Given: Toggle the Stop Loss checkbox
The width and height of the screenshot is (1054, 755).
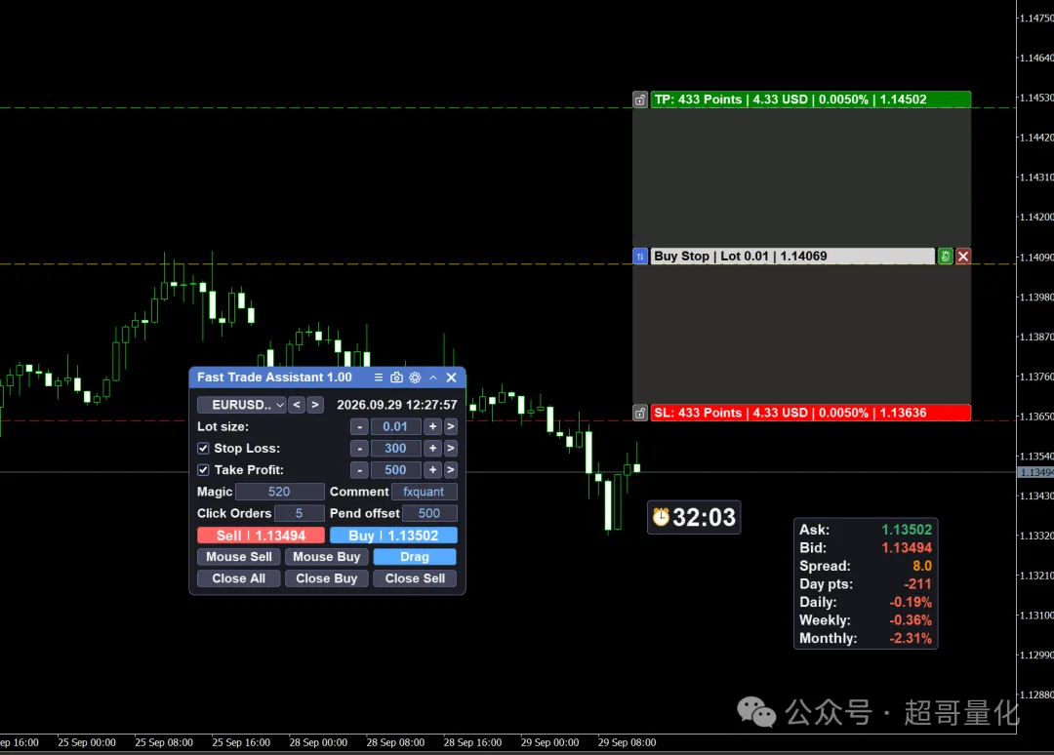Looking at the screenshot, I should [x=203, y=448].
